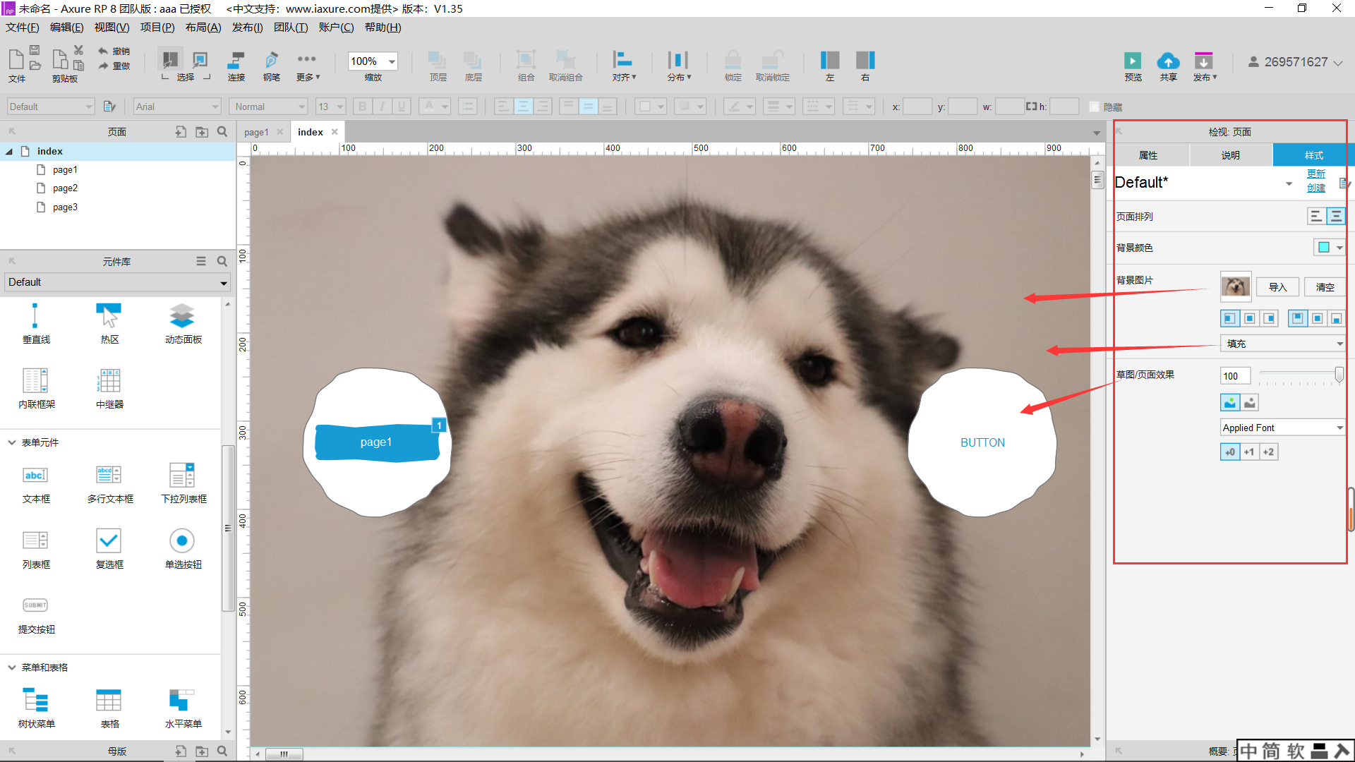Toggle the Hidden (隐藏) checkbox
The width and height of the screenshot is (1355, 762).
1095,107
